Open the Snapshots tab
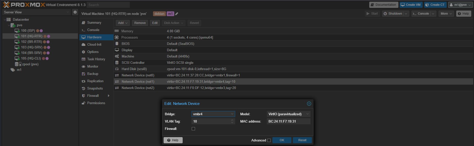Screen dimensions: 474x146 (95, 89)
